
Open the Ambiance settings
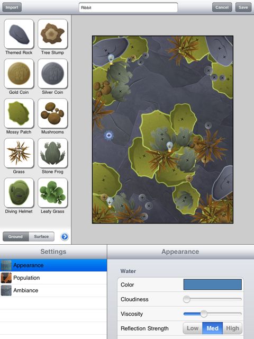pyautogui.click(x=53, y=290)
